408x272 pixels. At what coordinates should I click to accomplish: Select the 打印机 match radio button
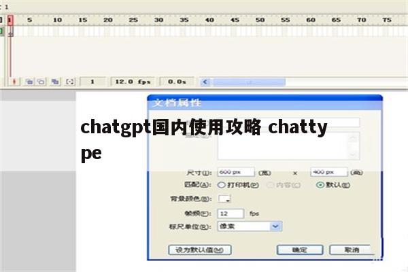(221, 185)
